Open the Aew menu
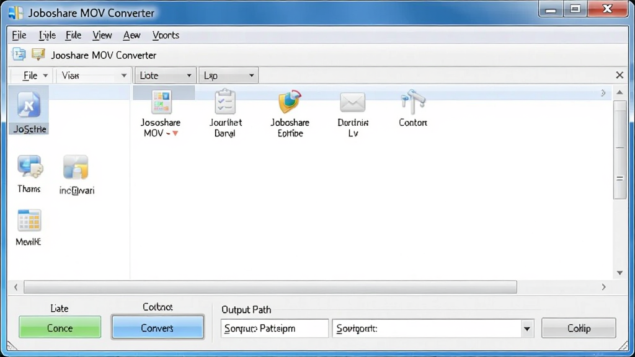The image size is (635, 357). pyautogui.click(x=131, y=35)
